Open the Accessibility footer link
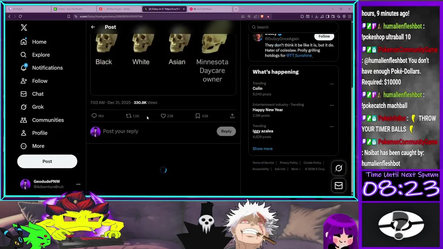The height and width of the screenshot is (249, 443). click(x=261, y=169)
